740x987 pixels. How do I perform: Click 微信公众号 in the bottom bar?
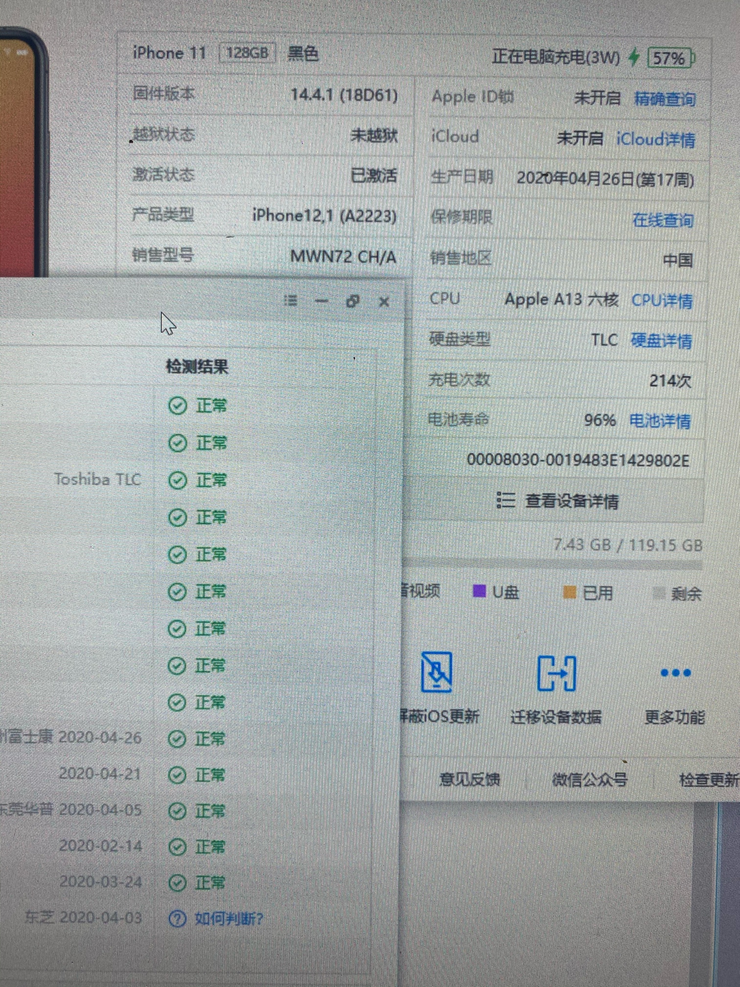[x=590, y=779]
